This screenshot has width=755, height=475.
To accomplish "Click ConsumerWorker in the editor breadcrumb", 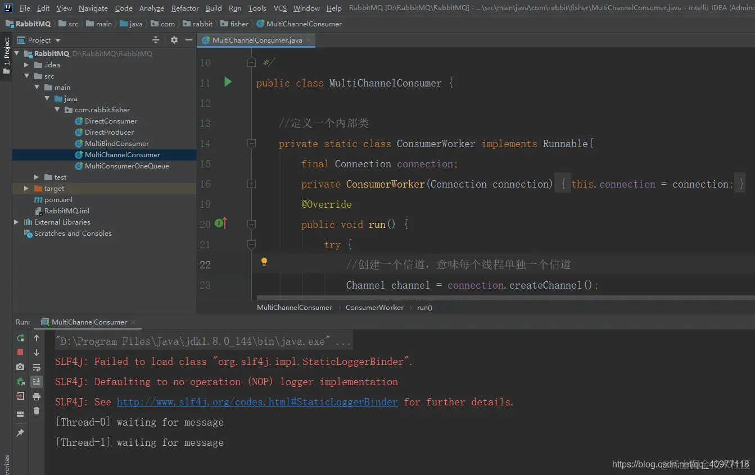I will pyautogui.click(x=374, y=308).
